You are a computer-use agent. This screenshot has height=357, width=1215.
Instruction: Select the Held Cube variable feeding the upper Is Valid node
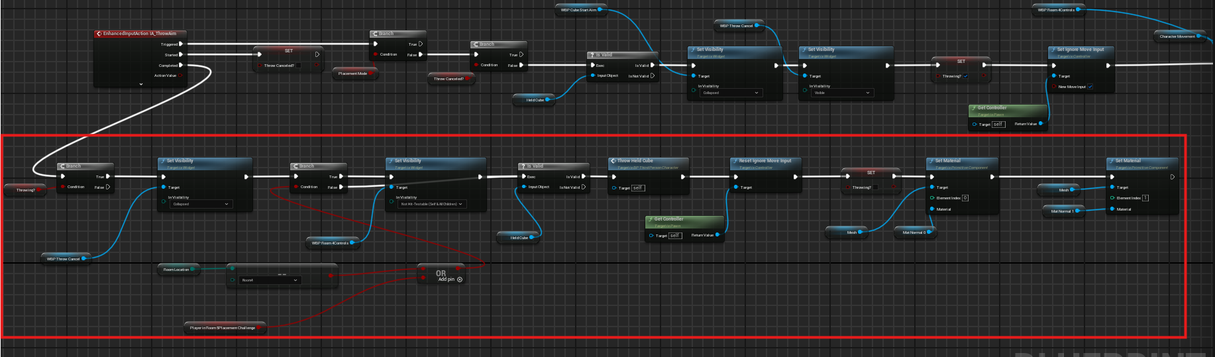533,100
